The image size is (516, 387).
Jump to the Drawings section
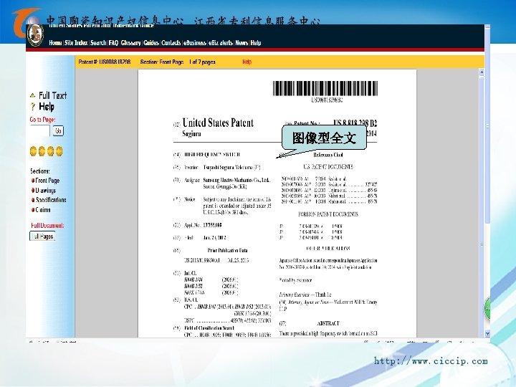[46, 190]
